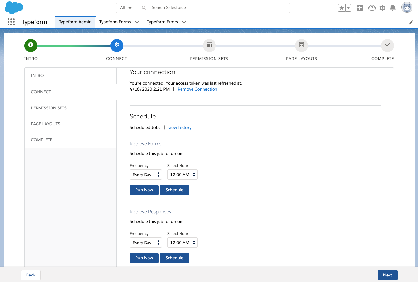Click the edit navigation pencil icon

coord(411,22)
